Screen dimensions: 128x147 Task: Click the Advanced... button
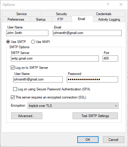[x=27, y=116]
